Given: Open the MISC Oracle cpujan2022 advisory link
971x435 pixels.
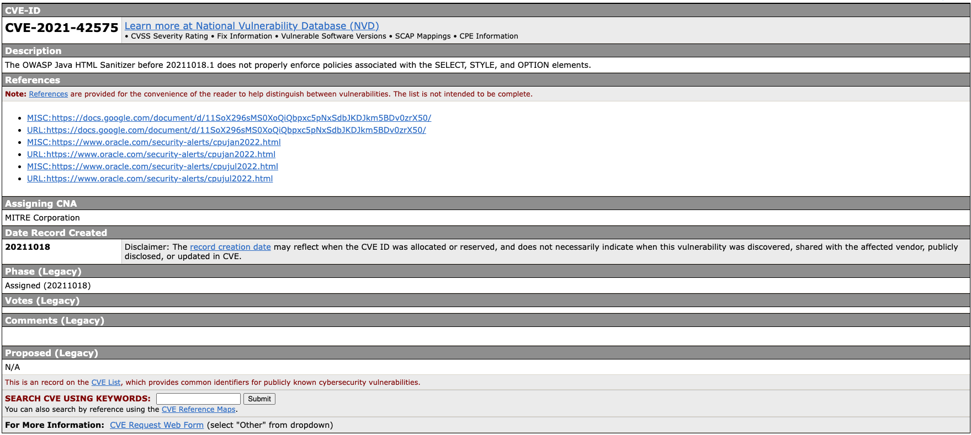Looking at the screenshot, I should coord(153,142).
